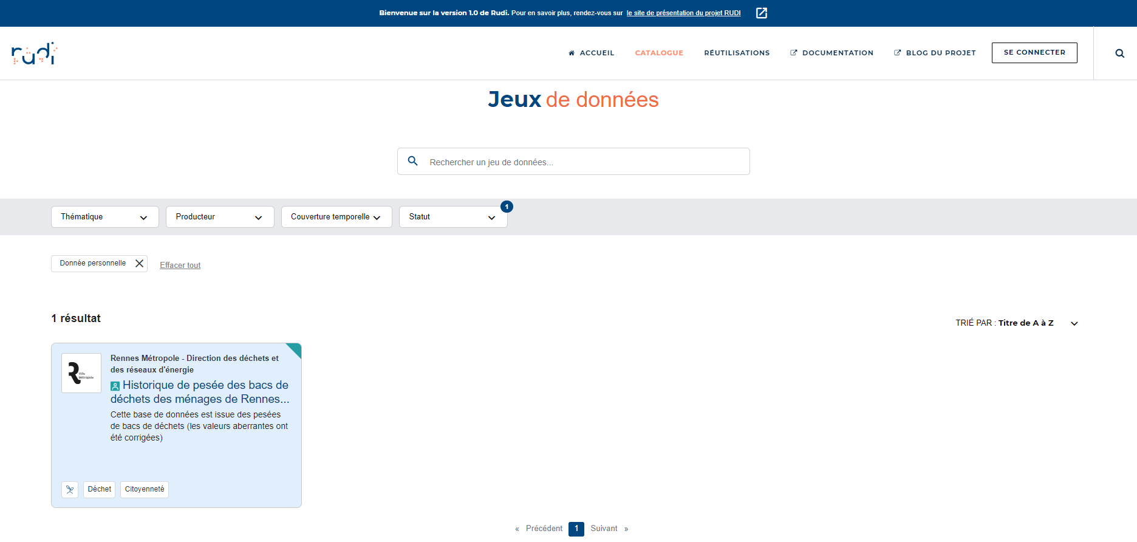This screenshot has height=542, width=1137.
Task: Focus the Rechercher un jeu de données field
Action: 573,162
